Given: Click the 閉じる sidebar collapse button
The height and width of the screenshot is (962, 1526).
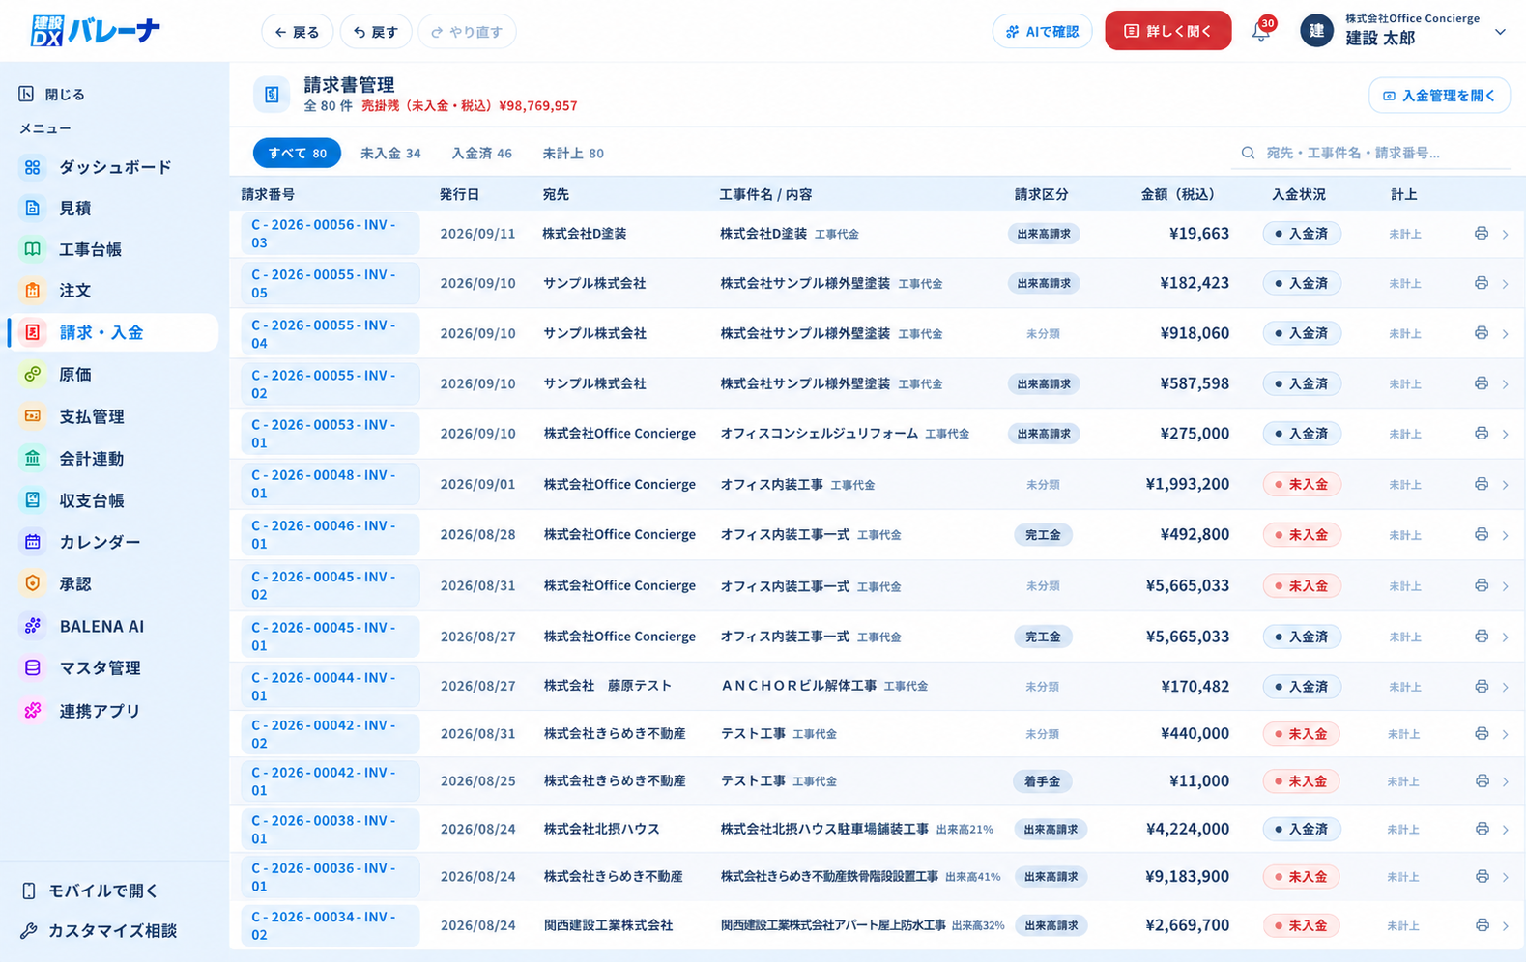Looking at the screenshot, I should 52,94.
